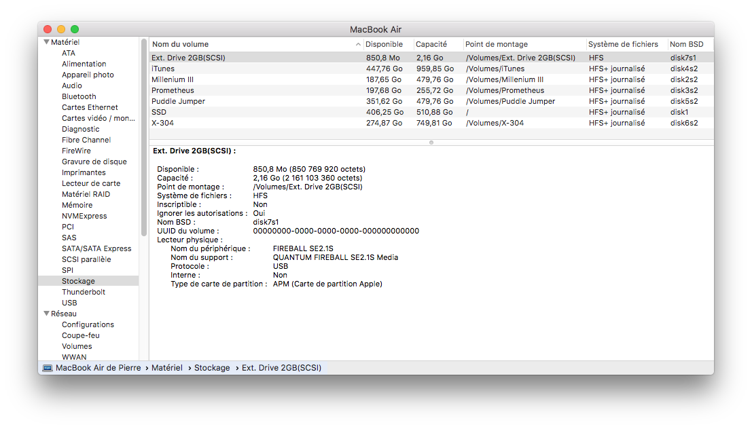Open SATA/SATA Express category
The width and height of the screenshot is (752, 429).
[96, 248]
